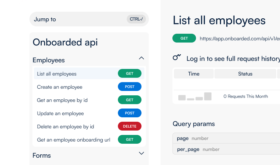
Task: Click the endpoint URL text
Action: click(239, 38)
